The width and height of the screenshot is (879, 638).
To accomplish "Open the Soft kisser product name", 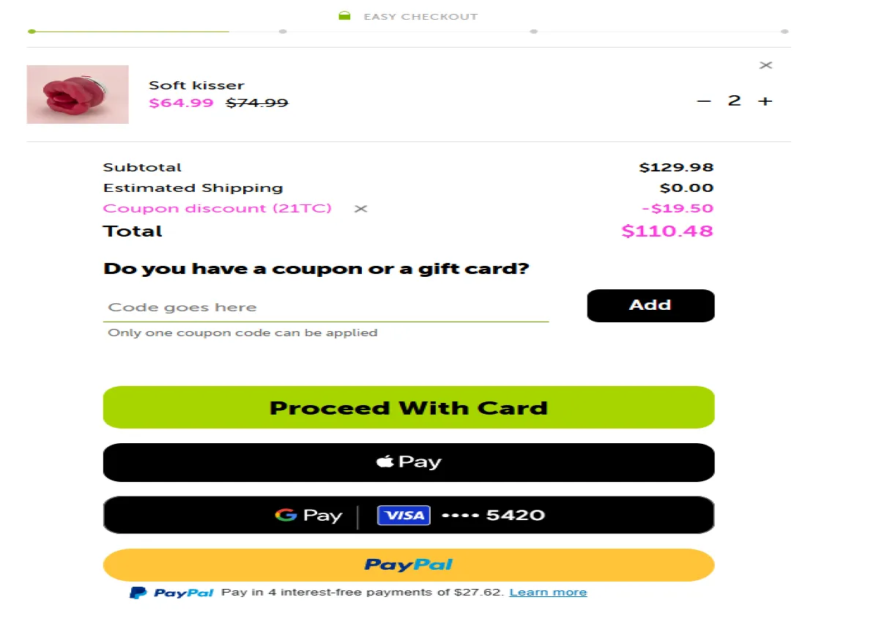I will (x=196, y=84).
